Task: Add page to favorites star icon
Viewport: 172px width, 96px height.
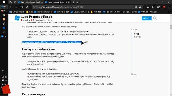Action: [140, 7]
